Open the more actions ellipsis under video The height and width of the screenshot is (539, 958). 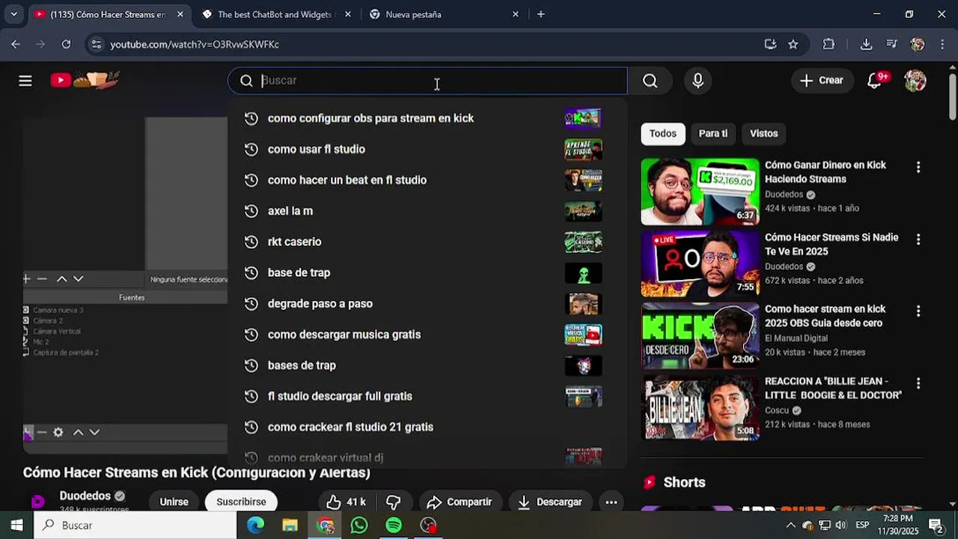(x=611, y=502)
